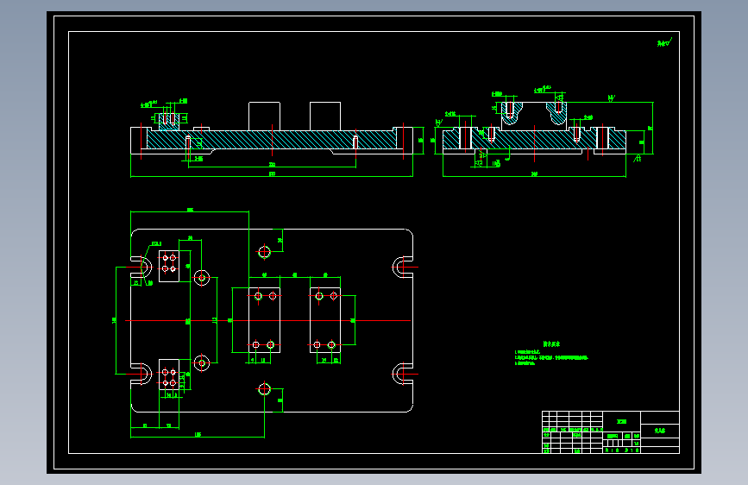748x485 pixels.
Task: Click the hatched base of the side section view
Action: (x=534, y=140)
